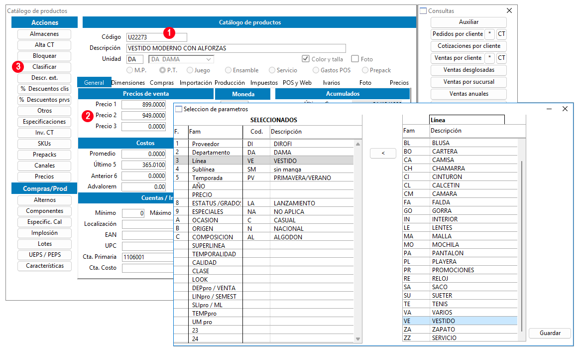
Task: Choose the Prepack radio option
Action: pos(365,70)
